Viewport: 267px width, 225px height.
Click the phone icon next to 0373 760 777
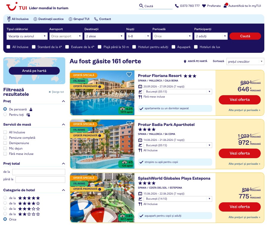click(177, 6)
